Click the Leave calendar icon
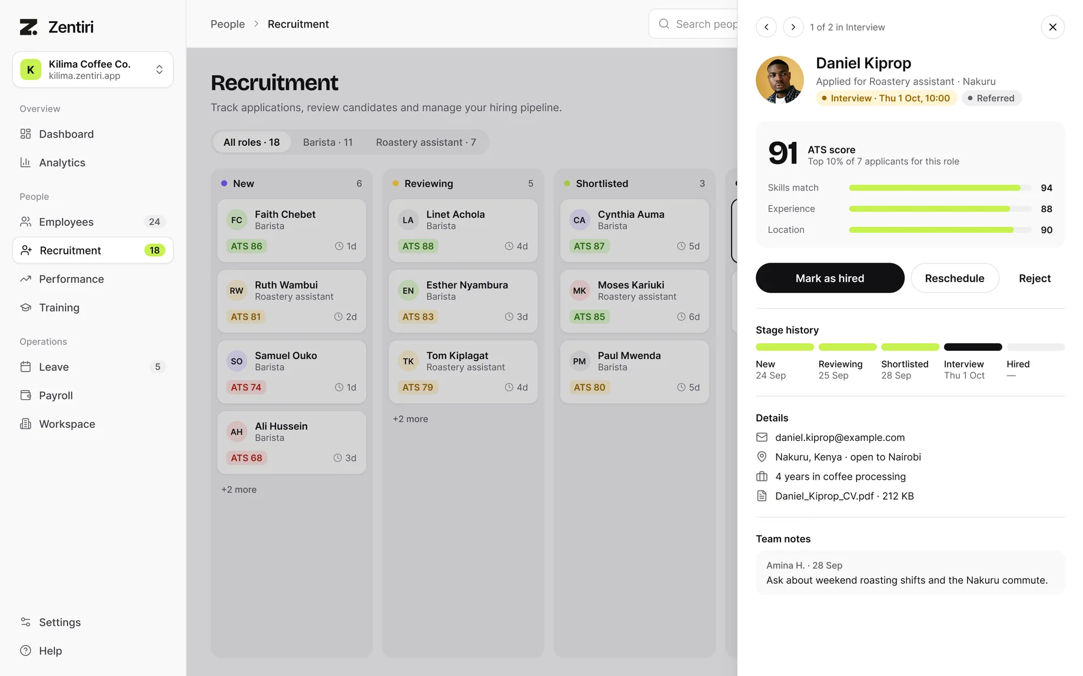Screen dimensions: 1083x676 pyautogui.click(x=25, y=367)
